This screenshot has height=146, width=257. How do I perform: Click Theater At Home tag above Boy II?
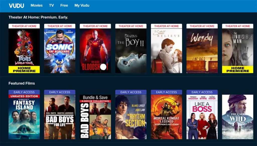[131, 26]
